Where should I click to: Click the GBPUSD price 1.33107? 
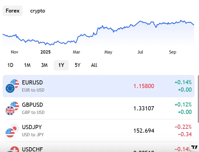click(144, 109)
